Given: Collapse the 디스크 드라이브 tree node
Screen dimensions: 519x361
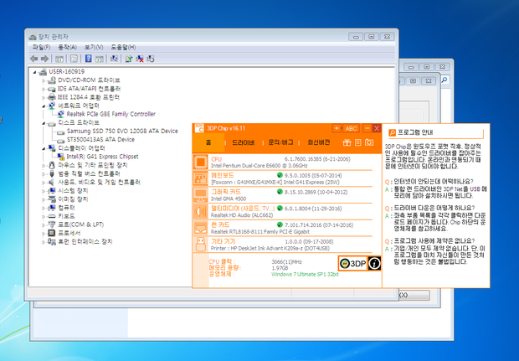Looking at the screenshot, I should tap(43, 122).
